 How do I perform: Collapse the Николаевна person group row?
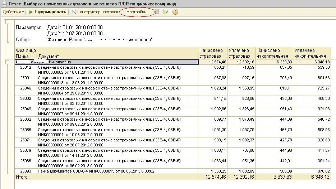coord(8,62)
